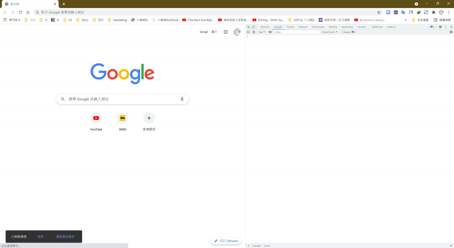The image size is (454, 248).
Task: Show the console sidebar
Action: coord(248,32)
